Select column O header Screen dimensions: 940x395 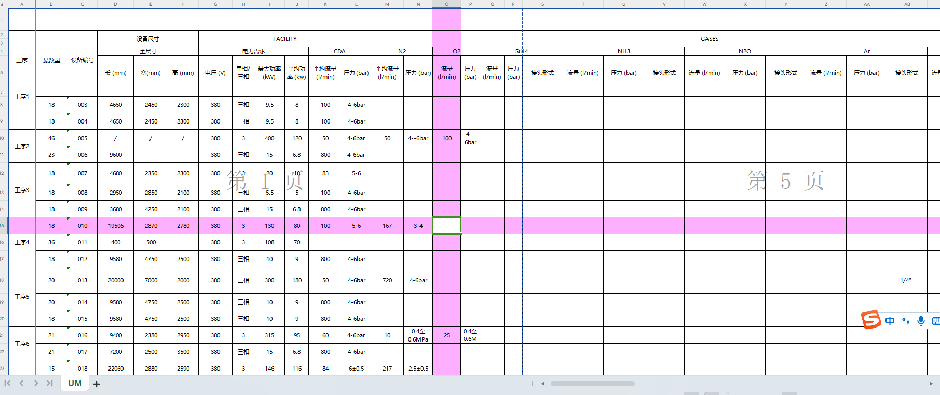[x=446, y=4]
